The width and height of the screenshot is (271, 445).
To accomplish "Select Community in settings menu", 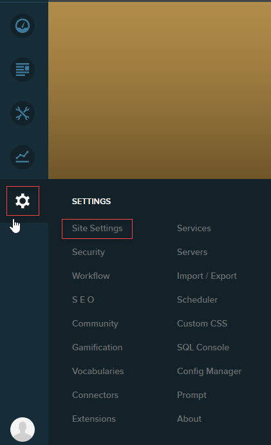I will click(95, 324).
